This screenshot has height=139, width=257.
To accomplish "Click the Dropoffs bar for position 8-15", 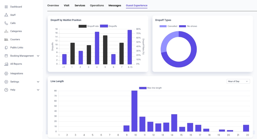I will pos(130,47).
